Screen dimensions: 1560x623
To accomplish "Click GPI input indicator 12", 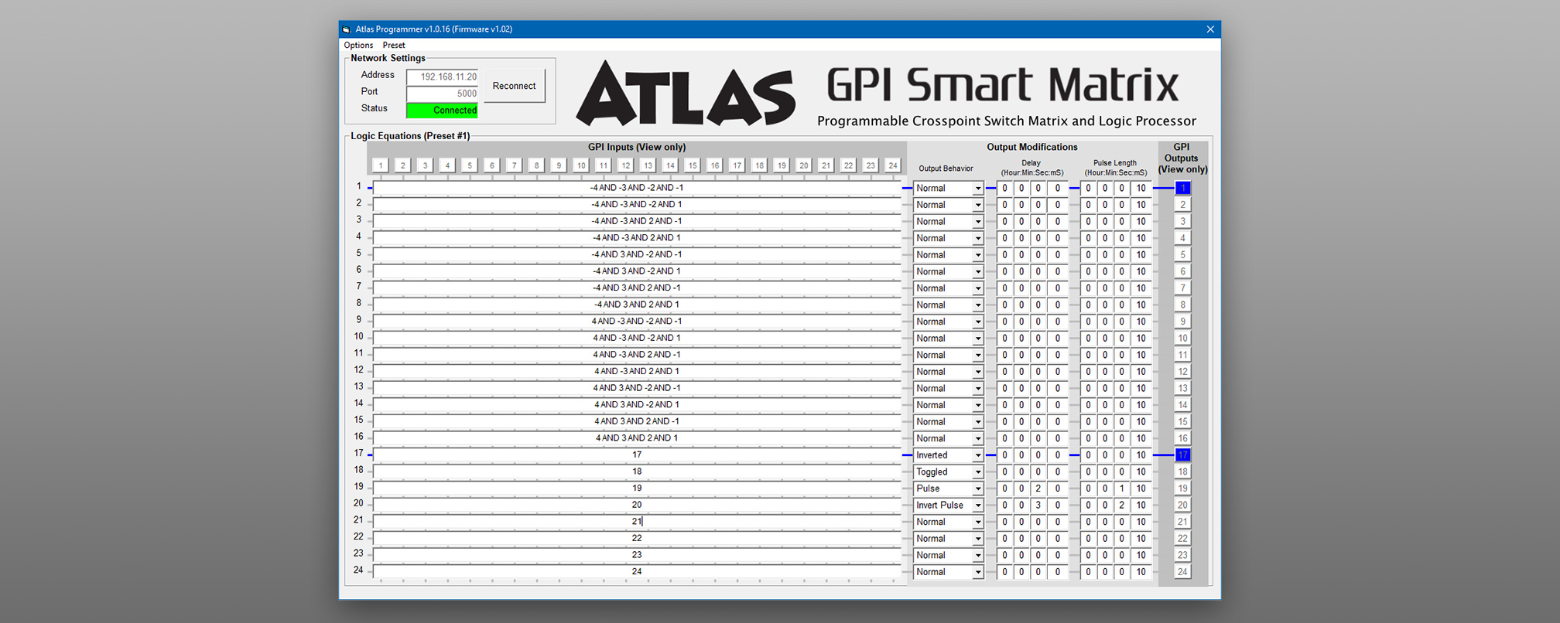I will (625, 165).
